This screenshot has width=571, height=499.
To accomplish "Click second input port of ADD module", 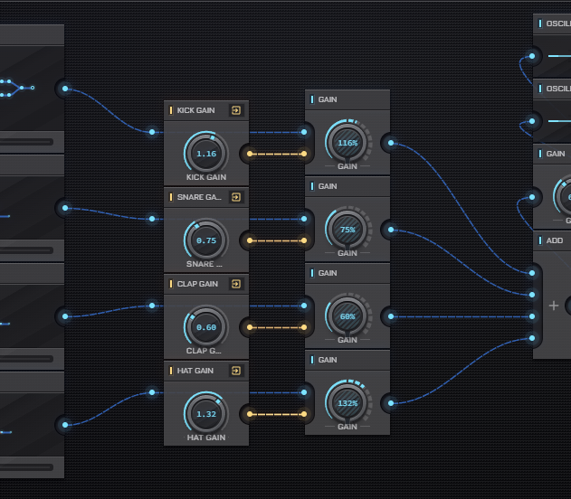I will [532, 295].
